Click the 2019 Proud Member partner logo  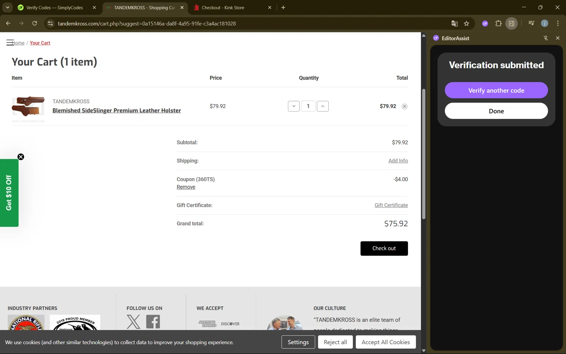click(x=75, y=323)
